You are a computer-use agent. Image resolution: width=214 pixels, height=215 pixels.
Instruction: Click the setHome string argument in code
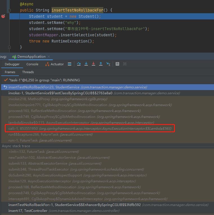(105, 29)
